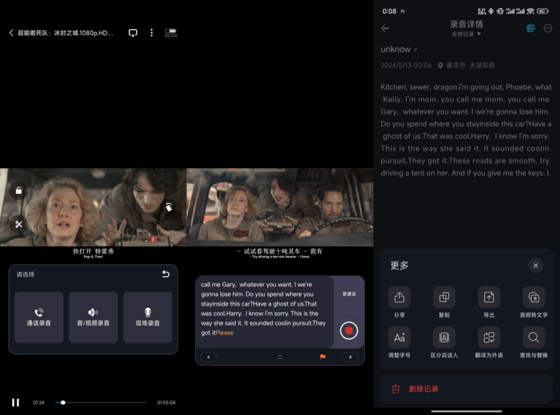Tap 删除记录 to delete the record
This screenshot has width=560, height=415.
coord(466,389)
